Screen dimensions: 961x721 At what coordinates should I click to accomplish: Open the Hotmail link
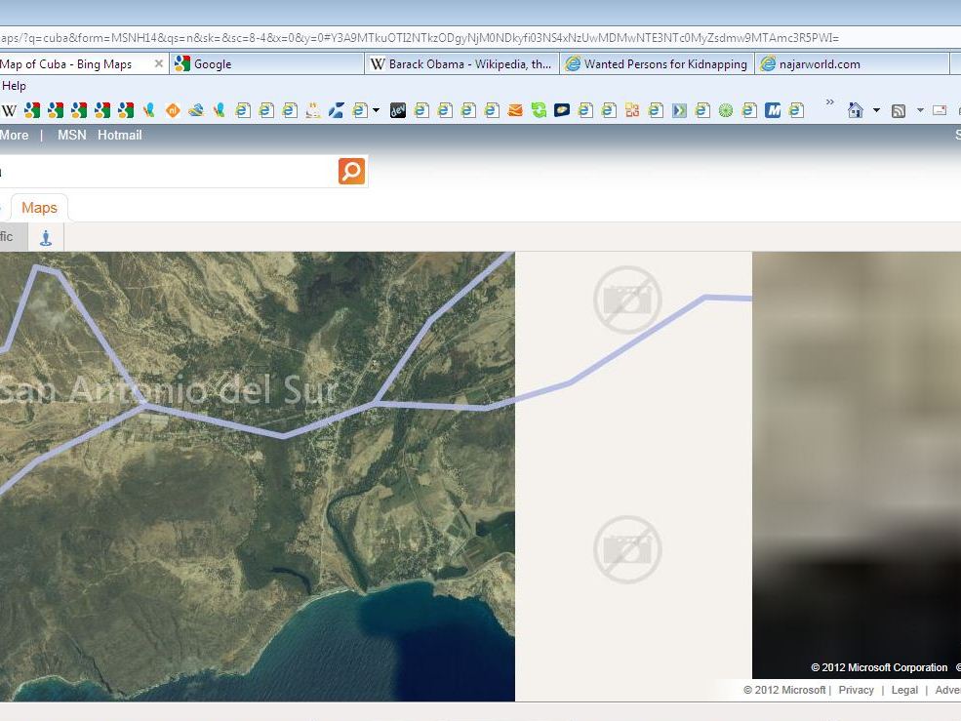click(119, 135)
